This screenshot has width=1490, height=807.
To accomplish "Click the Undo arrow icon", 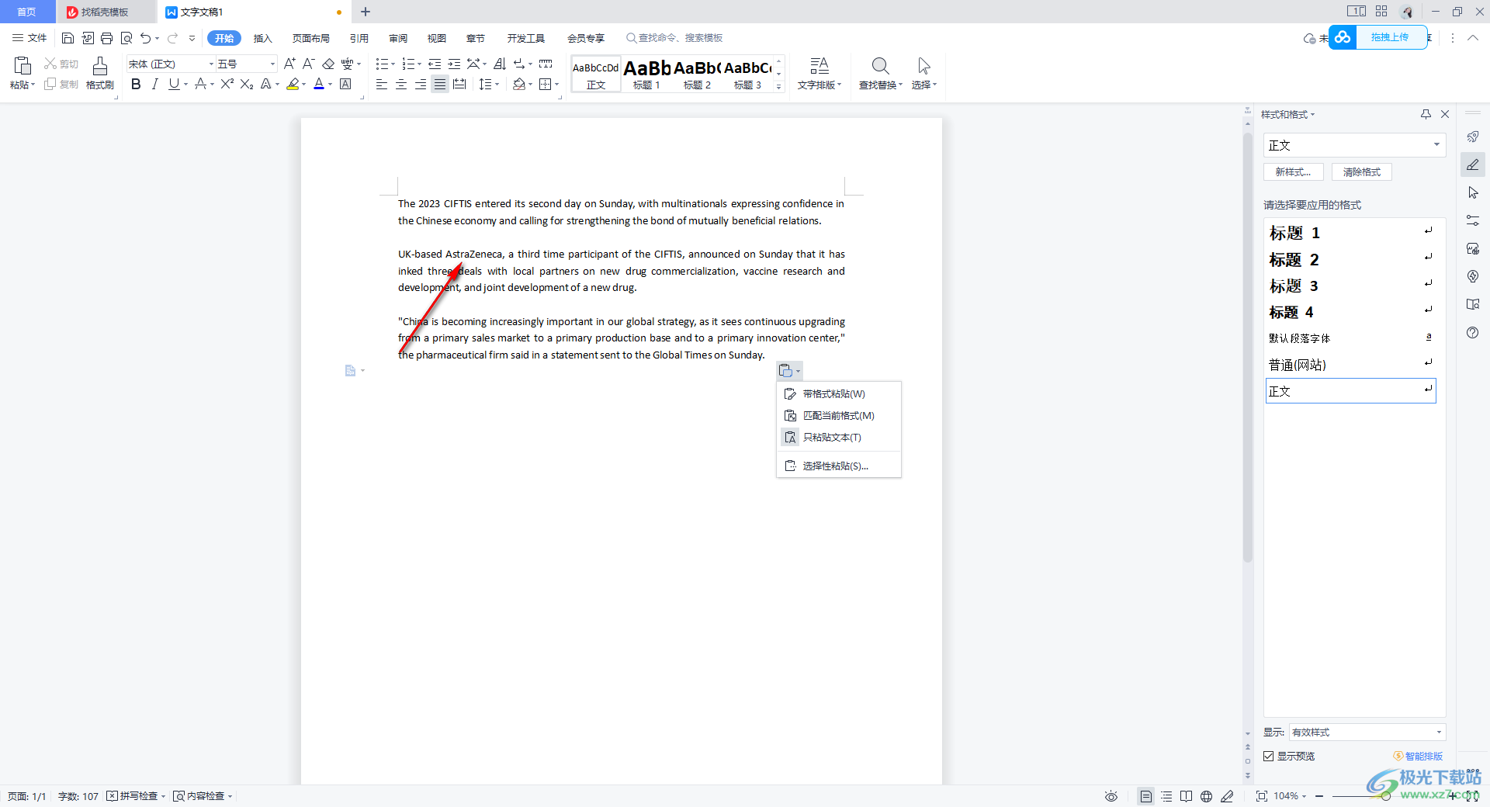I will tap(145, 38).
